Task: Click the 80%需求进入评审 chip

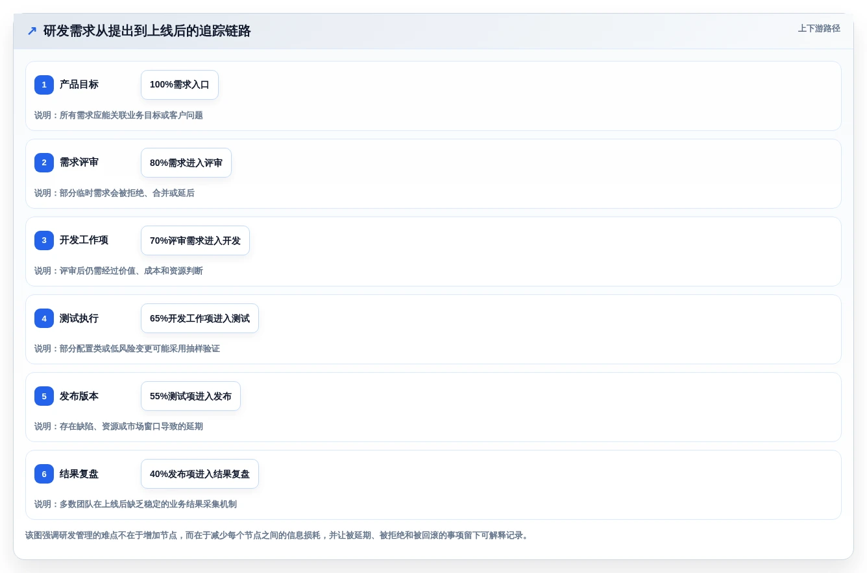Action: pyautogui.click(x=186, y=163)
